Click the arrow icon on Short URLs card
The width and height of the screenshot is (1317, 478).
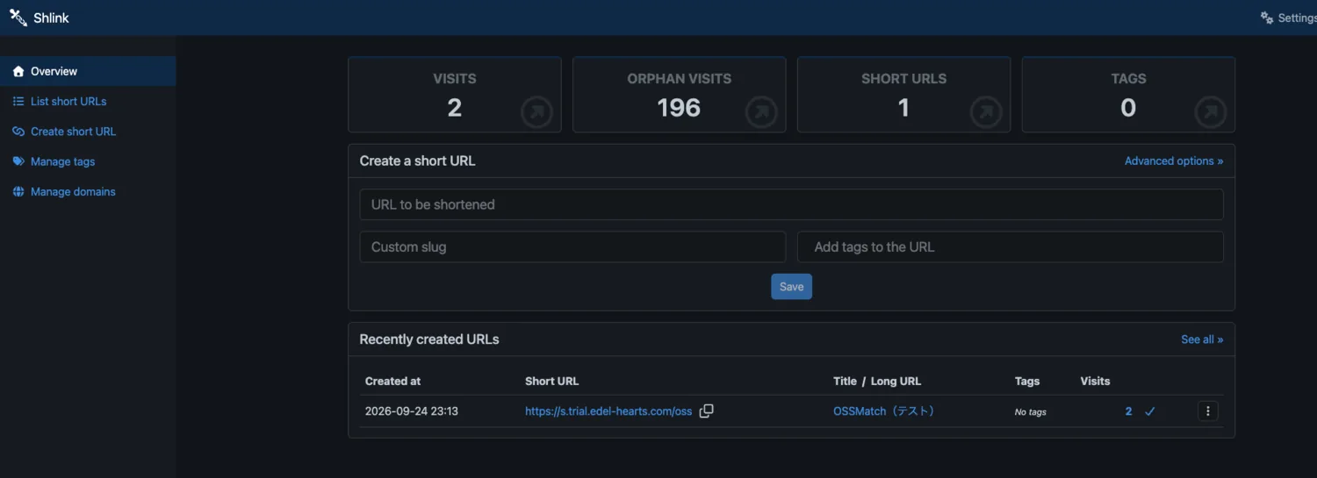coord(986,113)
